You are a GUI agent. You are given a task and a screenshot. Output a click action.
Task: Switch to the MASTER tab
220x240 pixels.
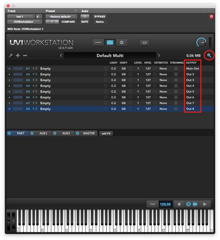[89, 133]
